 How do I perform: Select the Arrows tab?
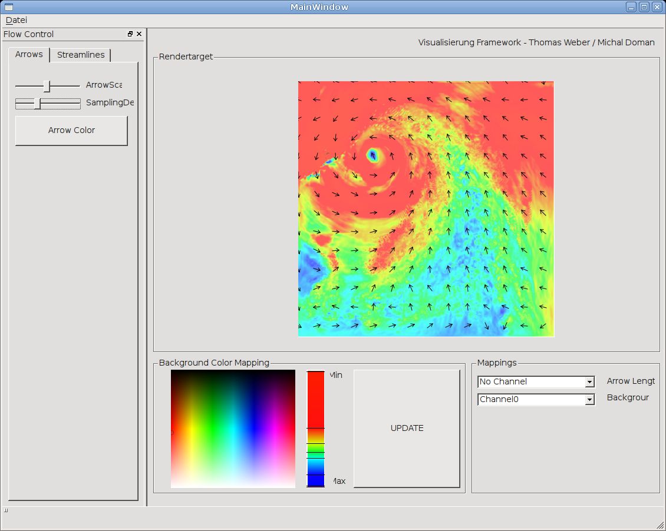(x=29, y=54)
